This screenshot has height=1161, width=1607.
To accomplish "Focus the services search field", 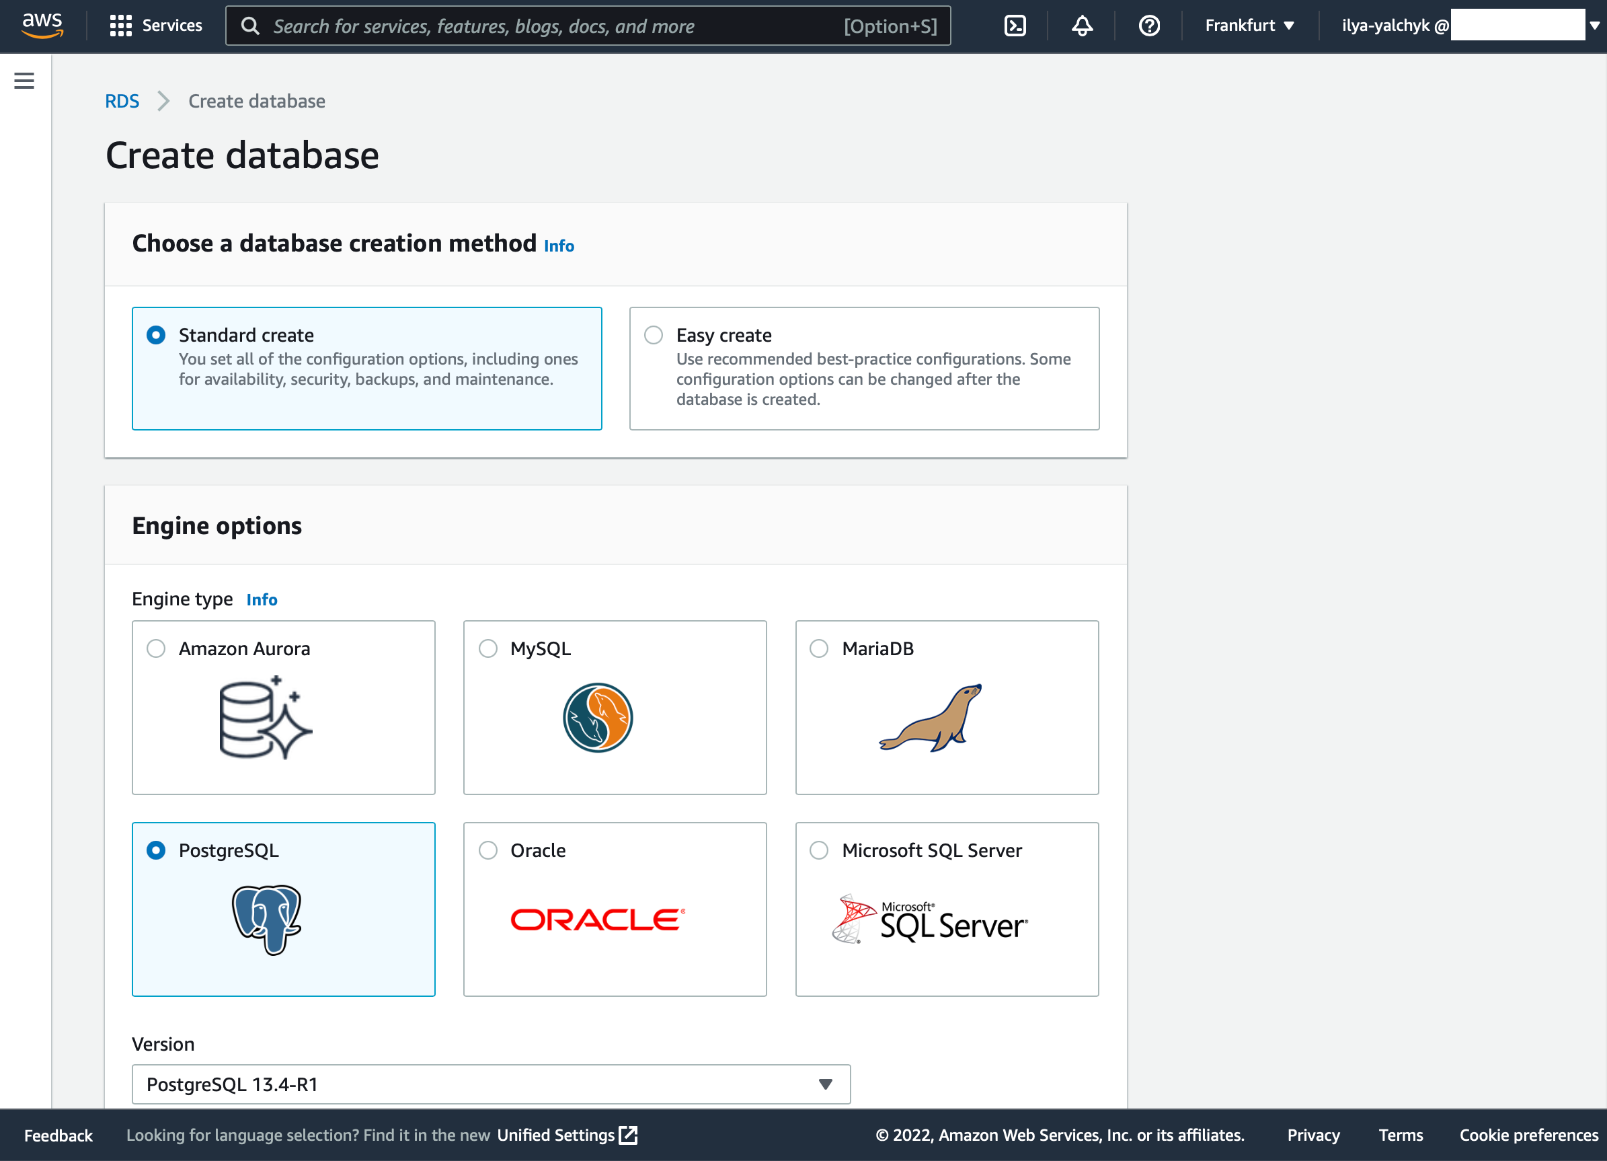I will tap(553, 26).
